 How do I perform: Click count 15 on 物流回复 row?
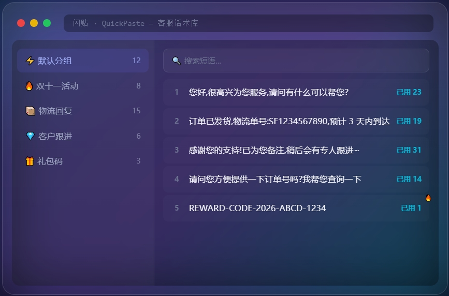[x=137, y=111]
